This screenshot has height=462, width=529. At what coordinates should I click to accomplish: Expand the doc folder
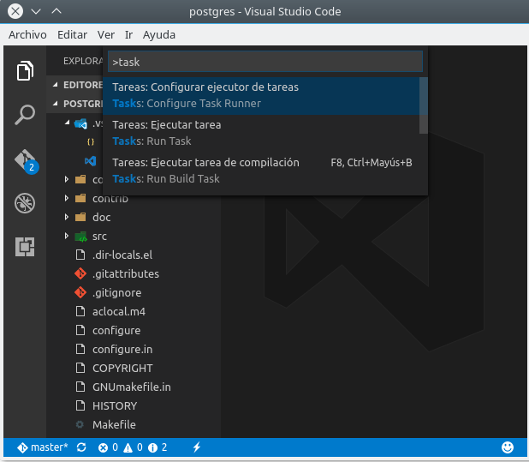point(101,217)
